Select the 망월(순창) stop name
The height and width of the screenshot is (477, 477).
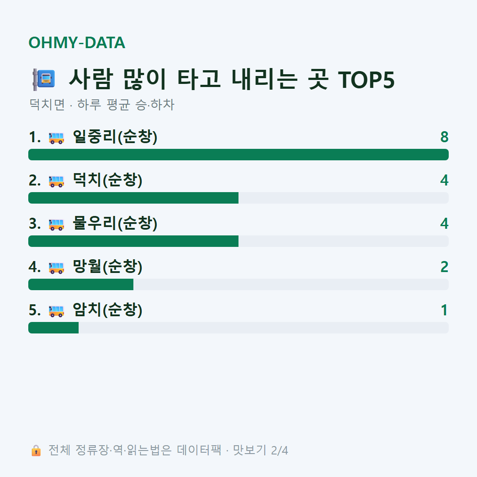point(107,267)
